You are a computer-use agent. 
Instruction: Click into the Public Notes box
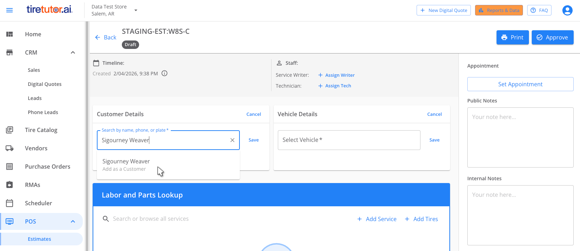520,137
